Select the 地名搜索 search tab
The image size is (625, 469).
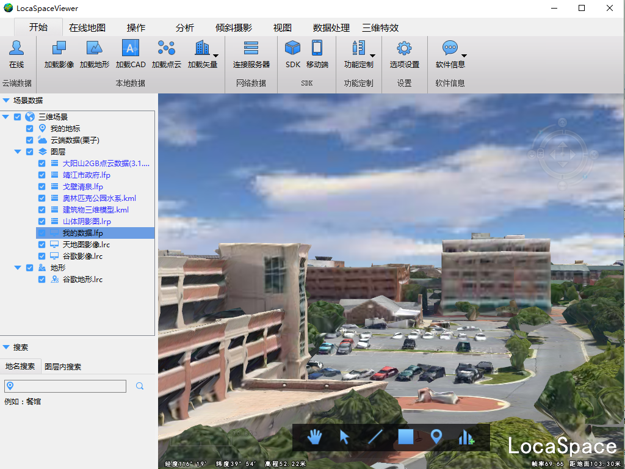tap(20, 366)
